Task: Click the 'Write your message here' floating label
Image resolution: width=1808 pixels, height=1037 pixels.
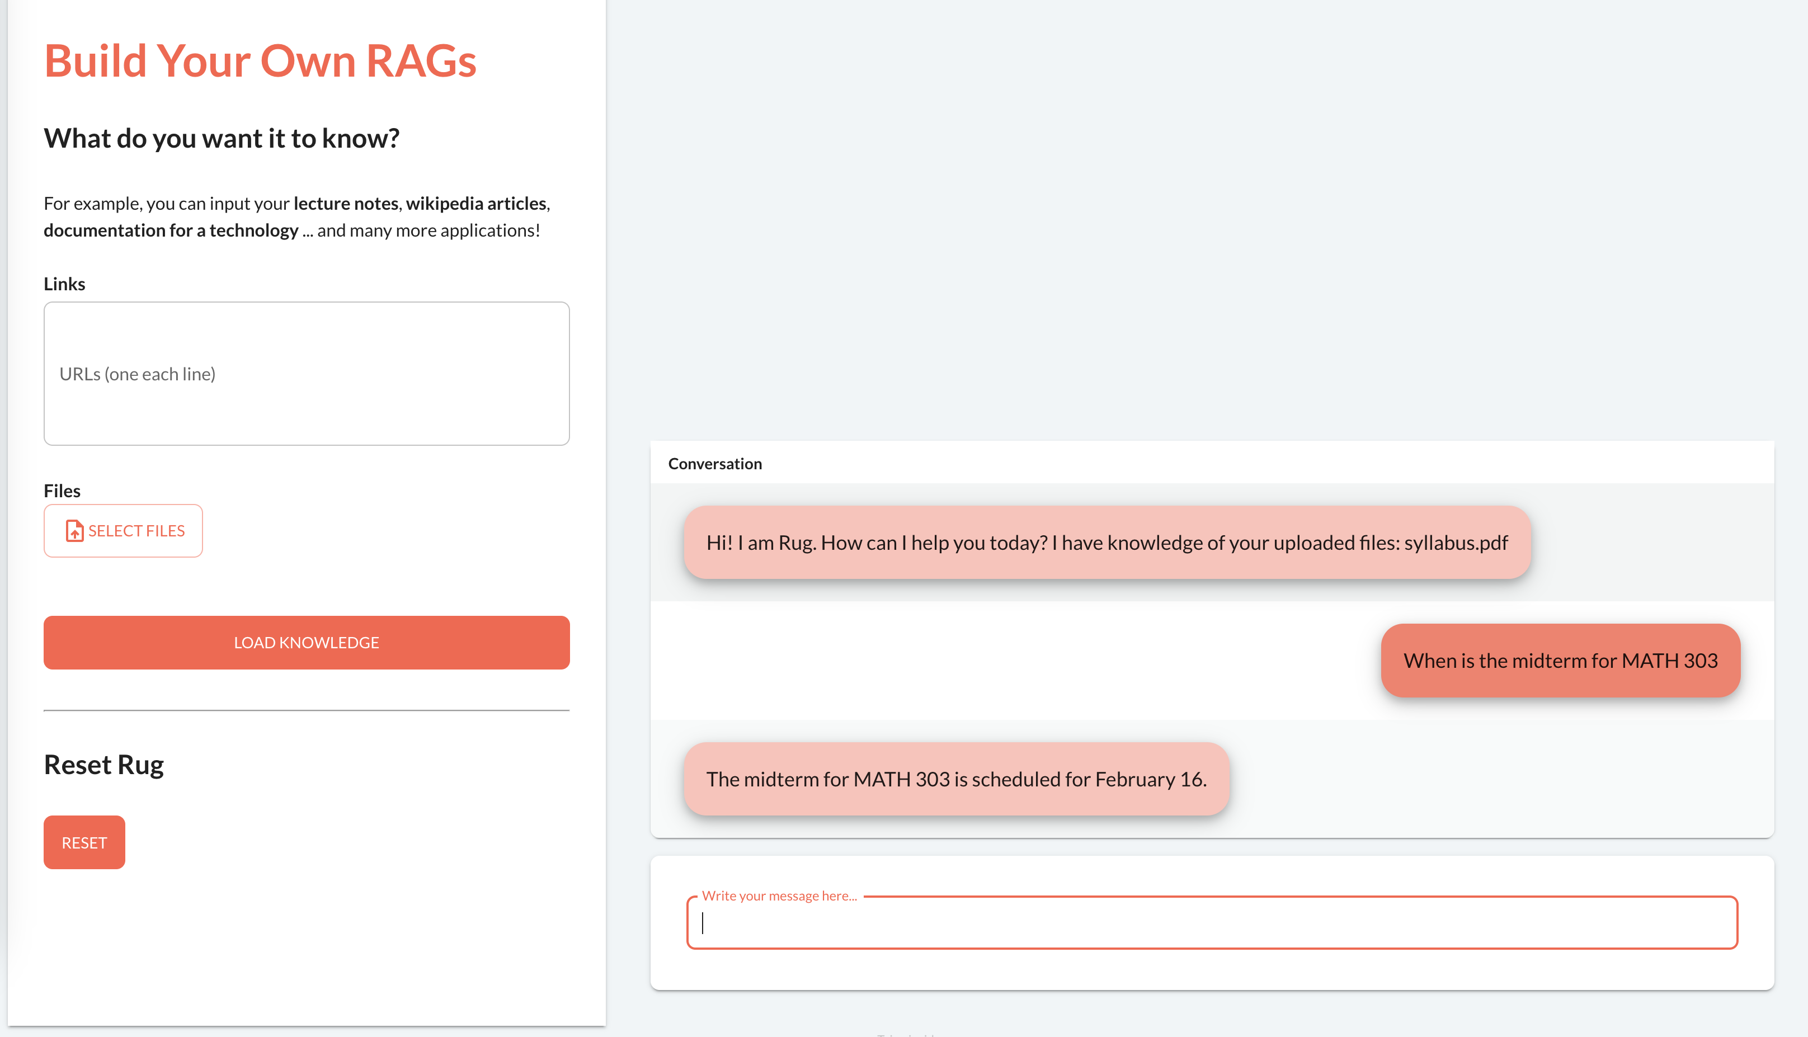Action: pyautogui.click(x=780, y=895)
